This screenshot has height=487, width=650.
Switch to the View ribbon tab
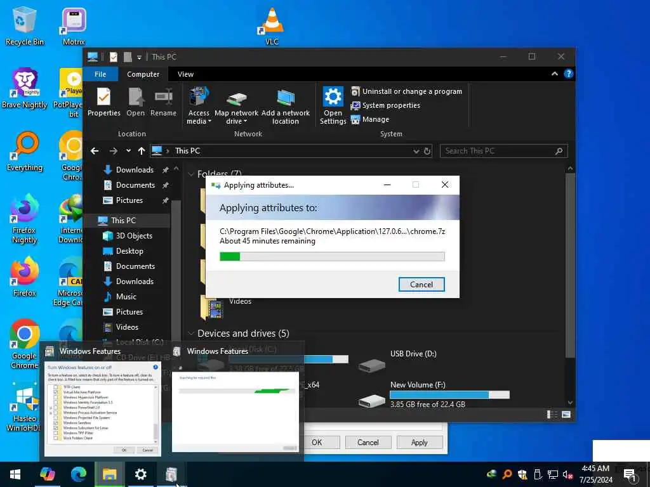click(185, 74)
